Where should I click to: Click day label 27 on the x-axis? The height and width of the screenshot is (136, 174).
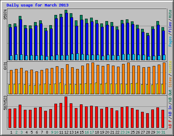pos(143,132)
